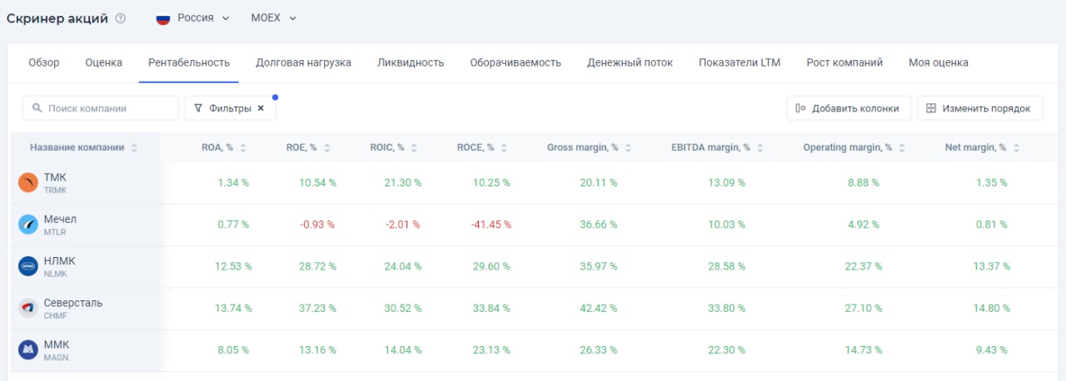Click the НЛМК company logo
Viewport: 1066px width, 381px height.
[x=28, y=266]
